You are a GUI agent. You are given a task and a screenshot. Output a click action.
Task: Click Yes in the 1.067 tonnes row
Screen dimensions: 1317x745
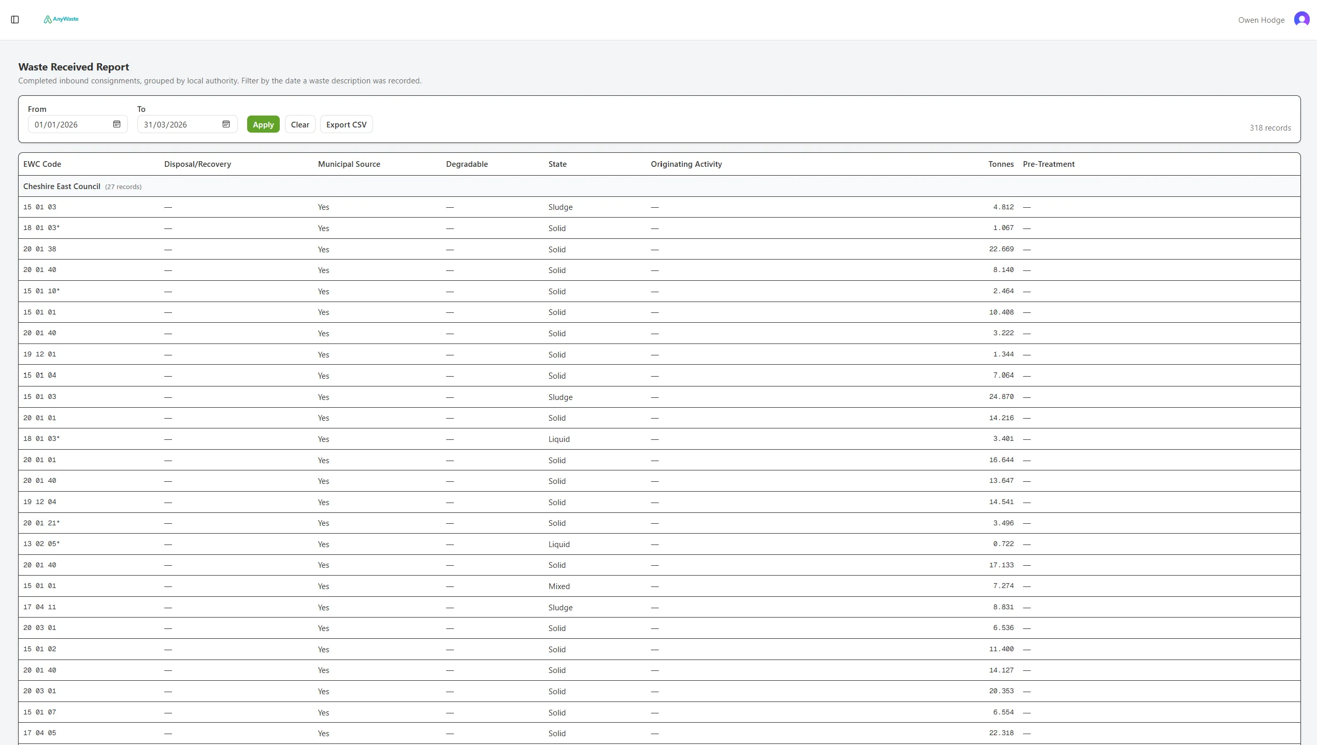point(323,228)
